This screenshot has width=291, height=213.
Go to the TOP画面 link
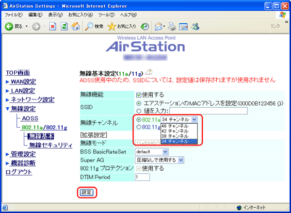click(x=18, y=73)
